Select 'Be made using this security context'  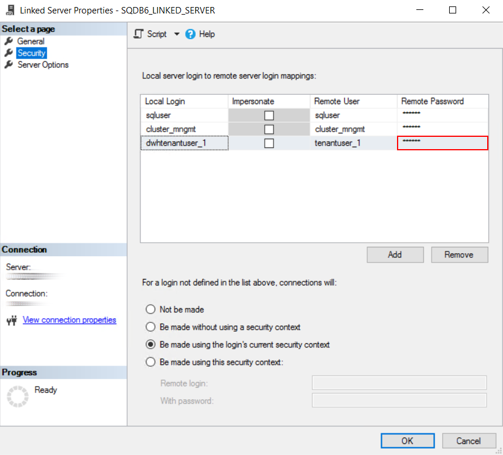tap(150, 362)
